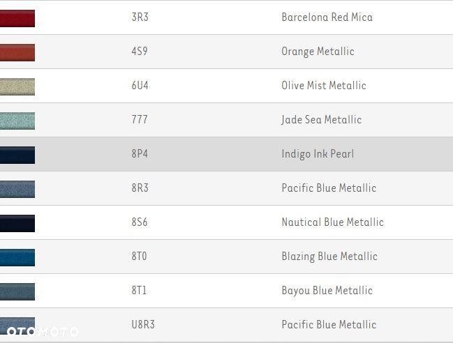Viewport: 453px width, 343px height.
Task: Choose the Jade Sea Metallic swatch
Action: [17, 121]
